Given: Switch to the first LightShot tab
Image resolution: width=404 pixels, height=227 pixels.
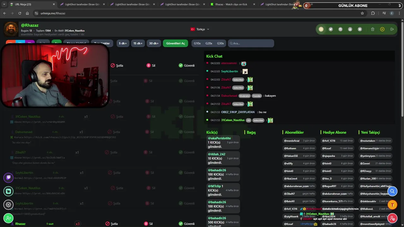Looking at the screenshot, I should point(82,4).
